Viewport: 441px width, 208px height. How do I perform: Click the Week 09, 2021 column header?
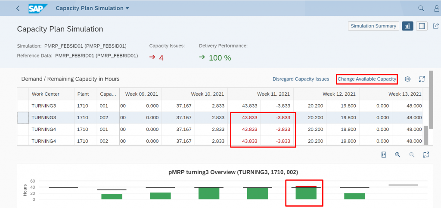click(141, 94)
